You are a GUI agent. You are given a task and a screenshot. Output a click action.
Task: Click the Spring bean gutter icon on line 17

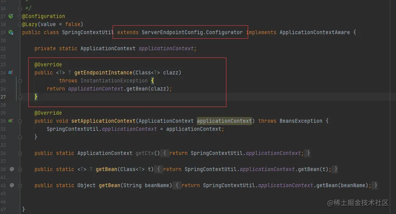point(11,16)
